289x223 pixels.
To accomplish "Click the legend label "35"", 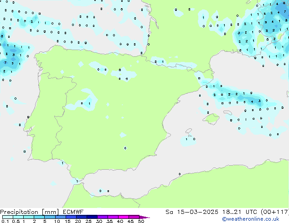I will click(x=109, y=221).
